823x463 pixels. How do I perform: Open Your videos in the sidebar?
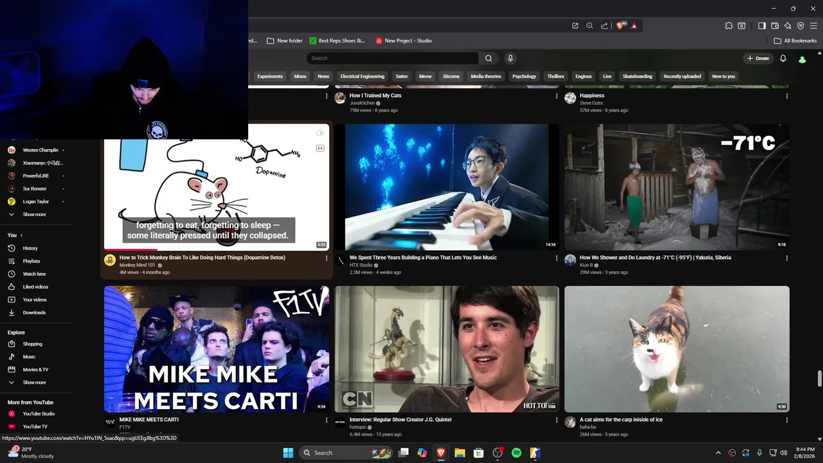coord(36,300)
